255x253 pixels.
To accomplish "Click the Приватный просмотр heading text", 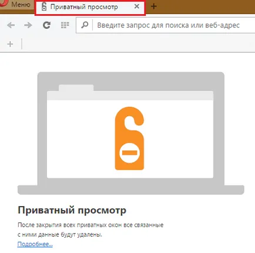I will coord(72,210).
